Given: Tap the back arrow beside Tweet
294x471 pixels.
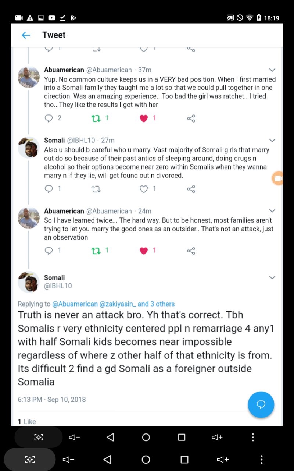Looking at the screenshot, I should tap(26, 35).
